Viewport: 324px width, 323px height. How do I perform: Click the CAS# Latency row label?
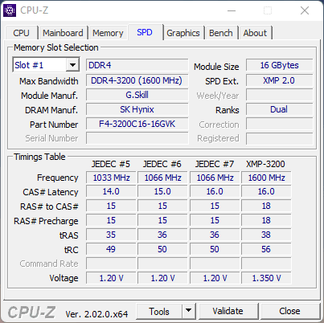pos(51,192)
